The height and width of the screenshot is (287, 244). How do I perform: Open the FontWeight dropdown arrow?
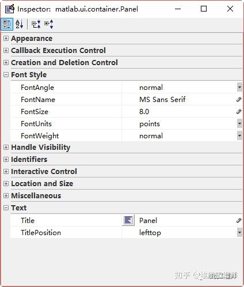(239, 135)
